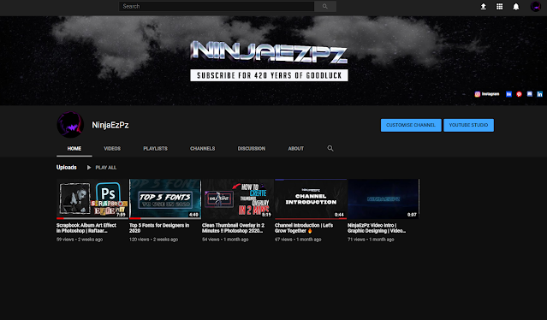The image size is (547, 320).
Task: Click the '54 views · 1 month ago' text
Action: click(x=225, y=240)
